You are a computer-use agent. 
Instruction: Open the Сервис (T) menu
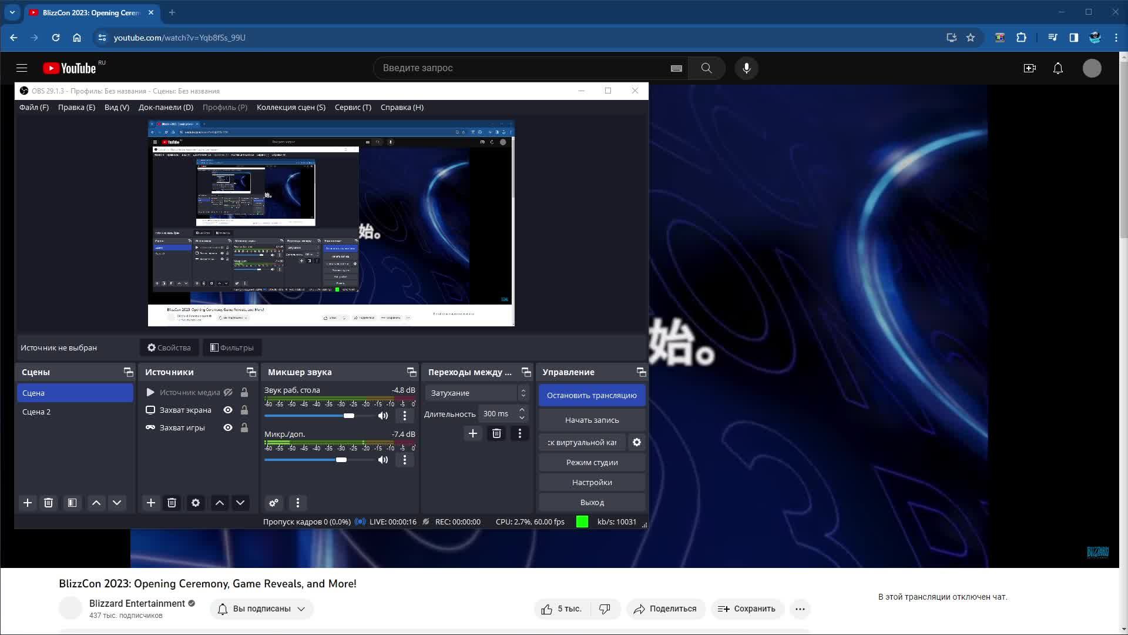coord(352,107)
